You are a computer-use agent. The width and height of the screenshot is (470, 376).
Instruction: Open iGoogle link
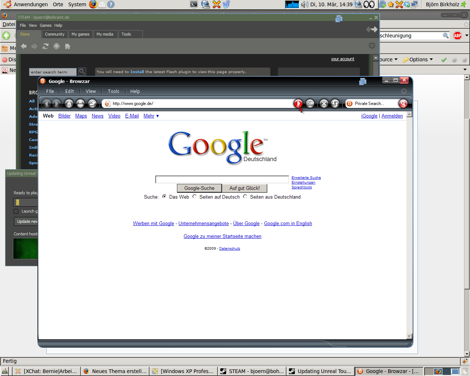369,116
